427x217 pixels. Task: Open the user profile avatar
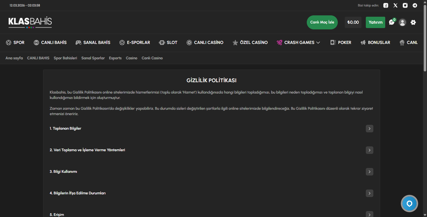click(402, 22)
